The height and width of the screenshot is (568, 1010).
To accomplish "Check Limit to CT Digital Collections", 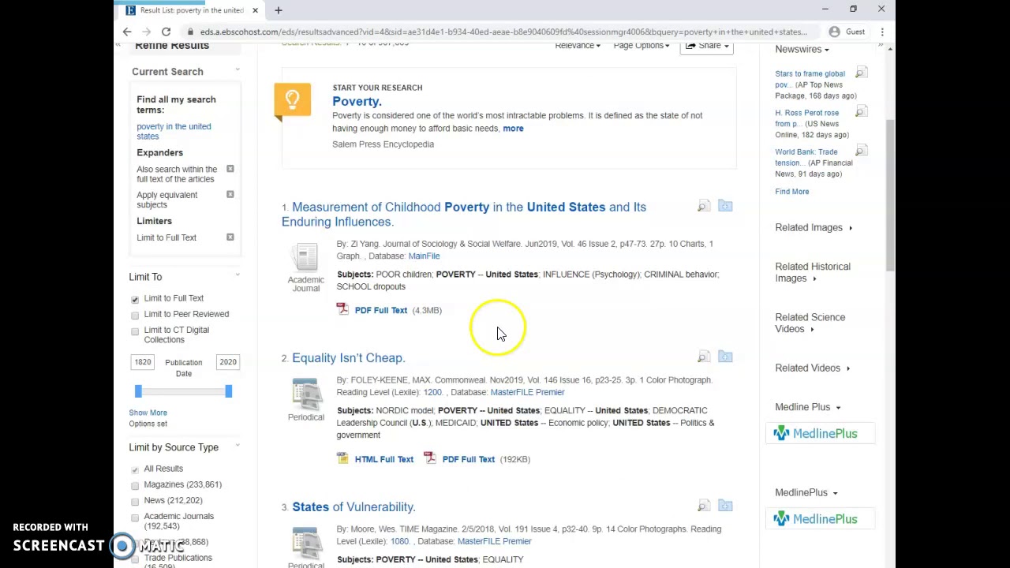I will [135, 331].
